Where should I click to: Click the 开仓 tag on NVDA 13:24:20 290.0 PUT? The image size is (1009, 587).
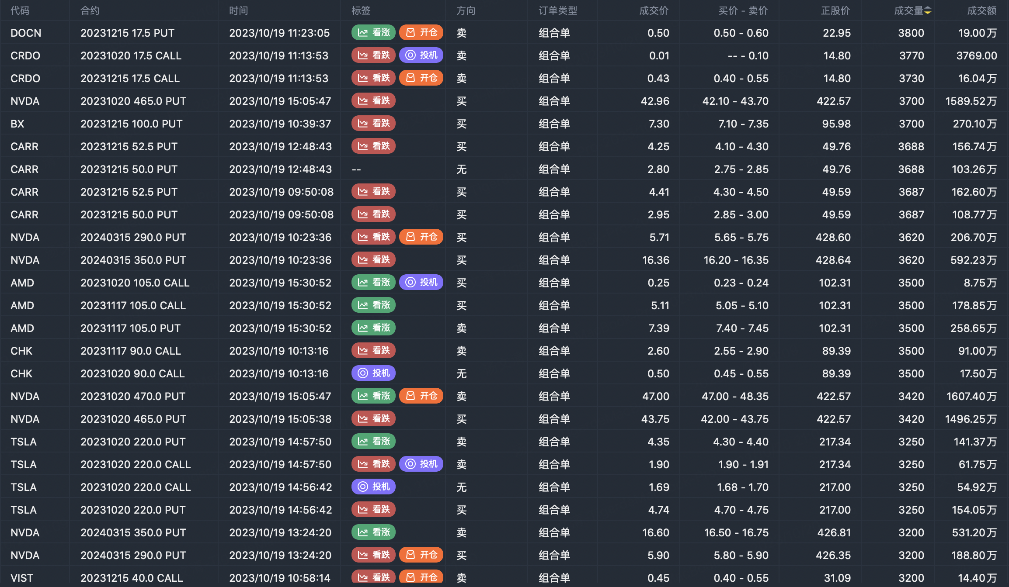pyautogui.click(x=421, y=555)
